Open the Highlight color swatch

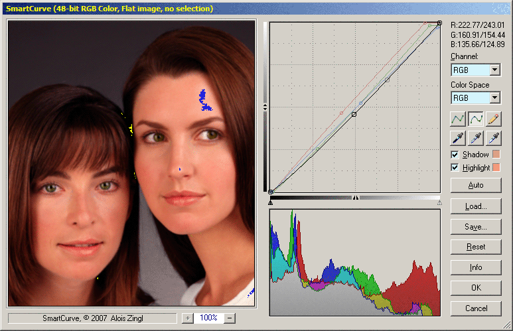[x=496, y=167]
